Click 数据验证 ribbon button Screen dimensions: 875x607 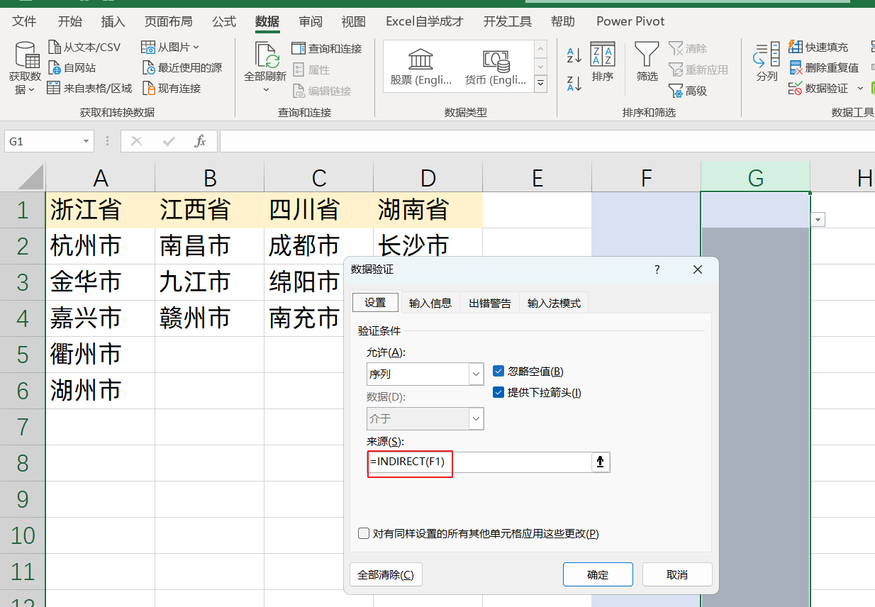tap(818, 89)
